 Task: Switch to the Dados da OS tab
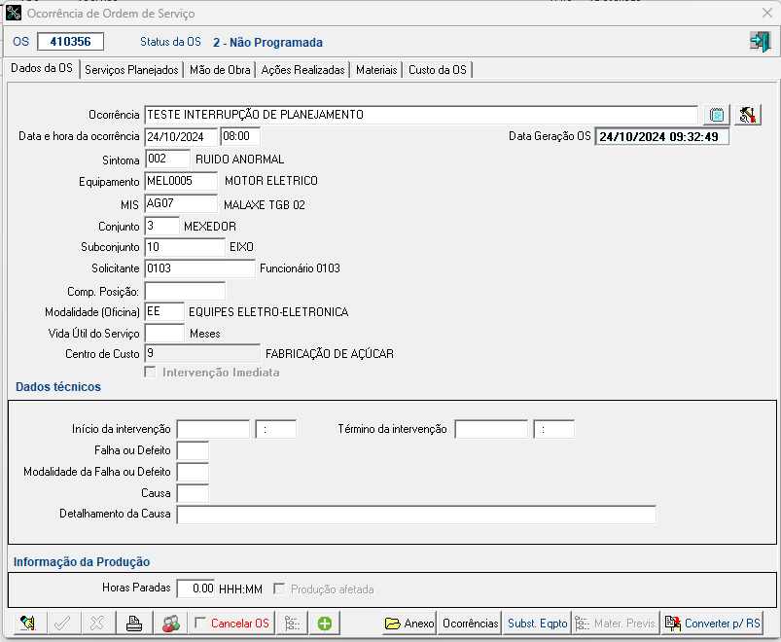coord(42,68)
